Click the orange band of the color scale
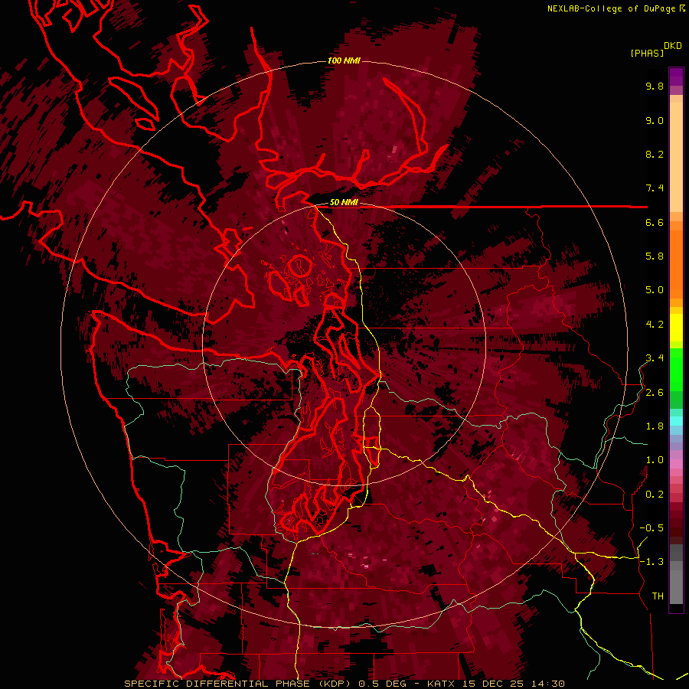Image resolution: width=689 pixels, height=689 pixels. click(x=676, y=263)
